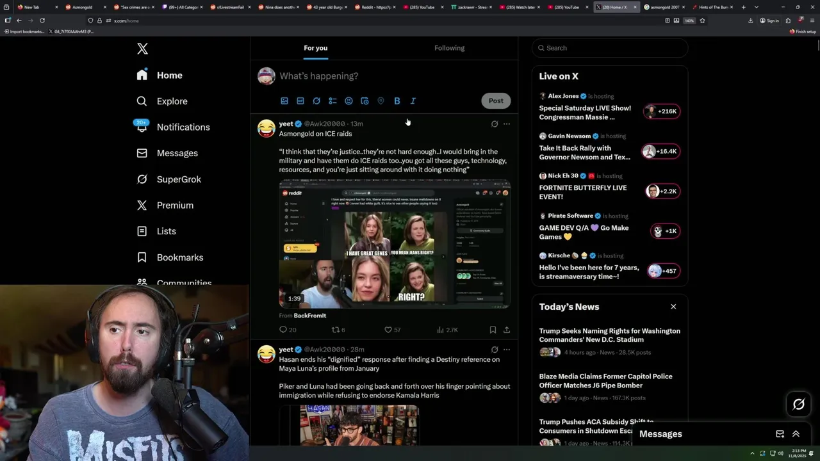Open a new browser tab with plus
Viewport: 820px width, 461px height.
743,7
